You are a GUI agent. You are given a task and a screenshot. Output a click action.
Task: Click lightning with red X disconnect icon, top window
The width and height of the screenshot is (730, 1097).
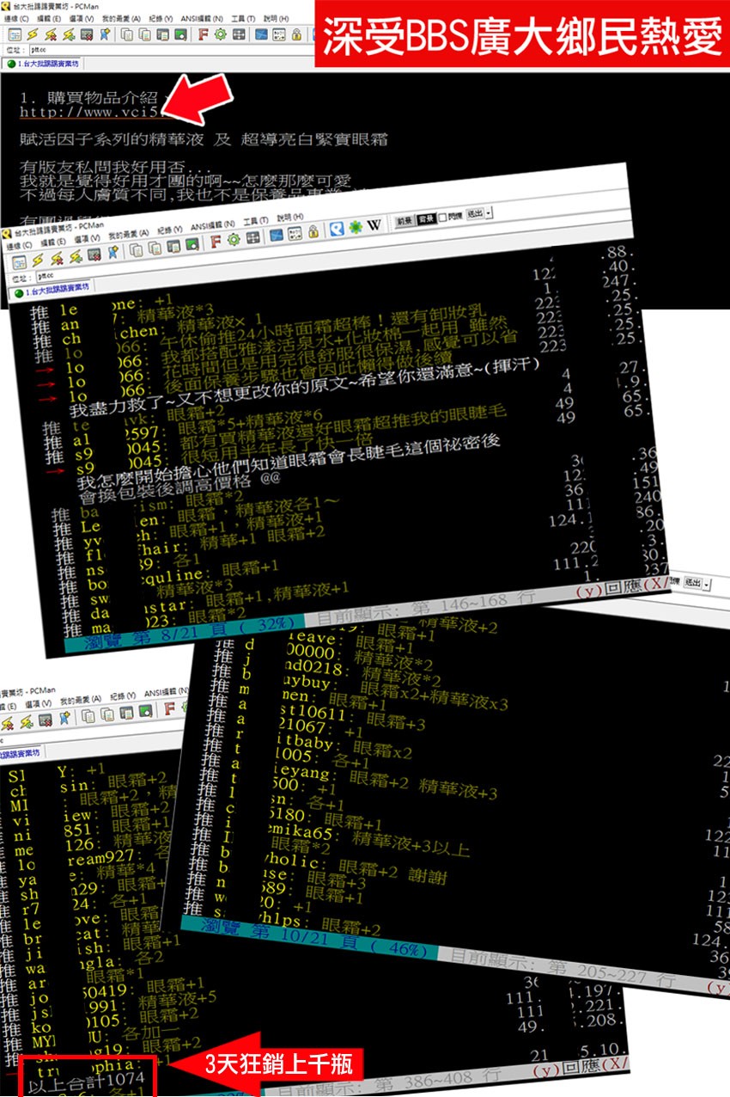[51, 35]
